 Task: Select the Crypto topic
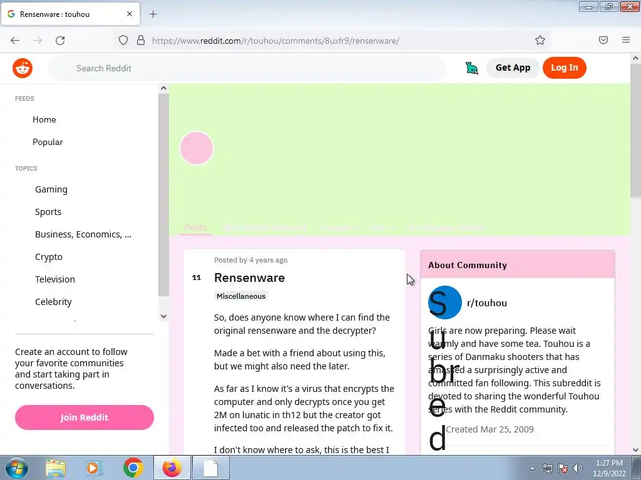[x=49, y=257]
